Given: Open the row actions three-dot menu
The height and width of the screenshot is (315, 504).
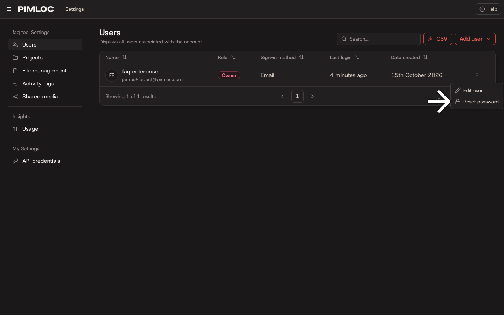Looking at the screenshot, I should click(477, 75).
